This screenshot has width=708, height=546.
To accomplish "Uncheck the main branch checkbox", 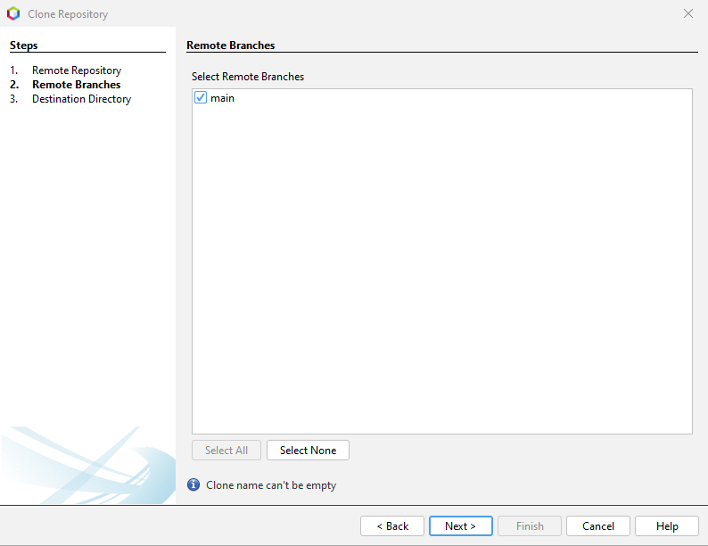I will tap(201, 98).
